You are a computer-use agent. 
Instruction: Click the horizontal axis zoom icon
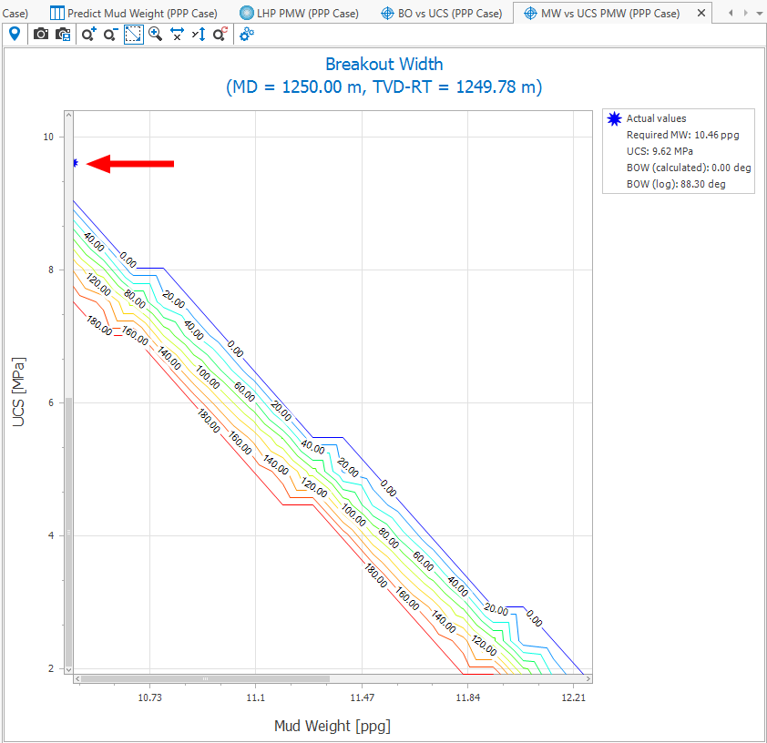[x=178, y=34]
